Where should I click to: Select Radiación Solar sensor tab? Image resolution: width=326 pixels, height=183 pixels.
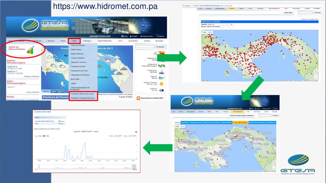coord(271,122)
